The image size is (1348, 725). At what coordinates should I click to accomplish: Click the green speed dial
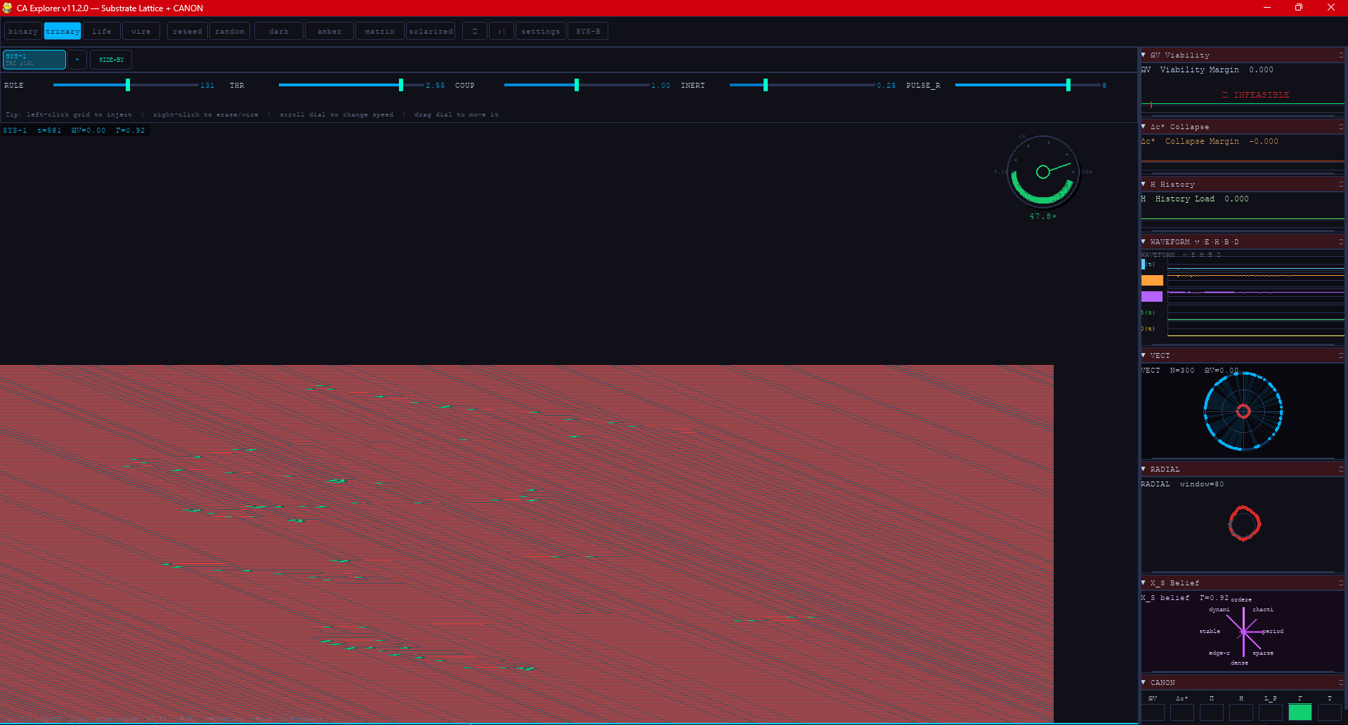[x=1043, y=172]
